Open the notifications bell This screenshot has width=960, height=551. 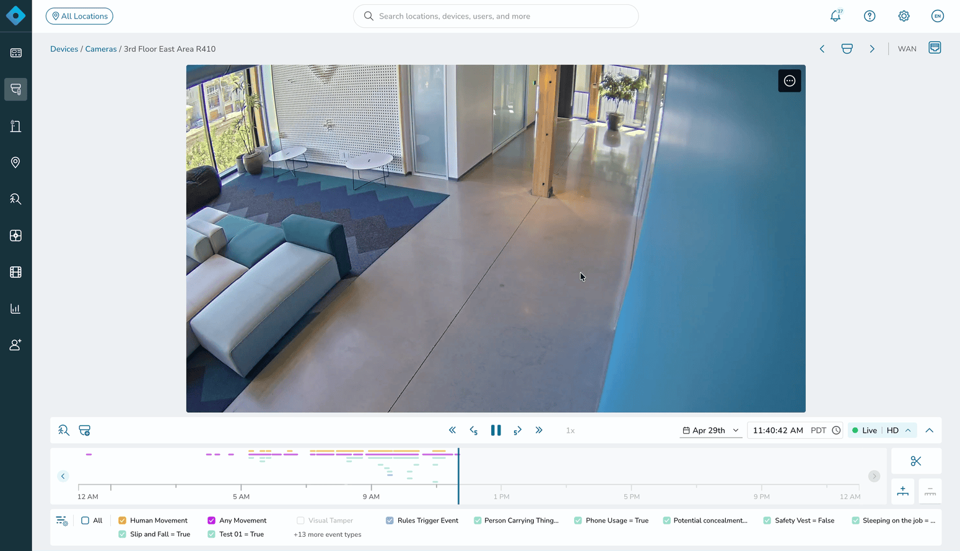coord(836,16)
